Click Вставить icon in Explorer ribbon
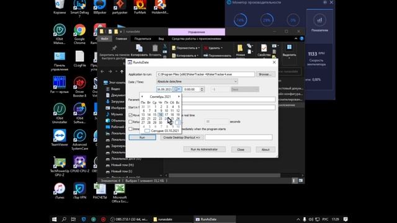 [155, 50]
